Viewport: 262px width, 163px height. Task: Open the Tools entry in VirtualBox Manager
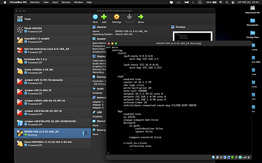pyautogui.click(x=53, y=19)
